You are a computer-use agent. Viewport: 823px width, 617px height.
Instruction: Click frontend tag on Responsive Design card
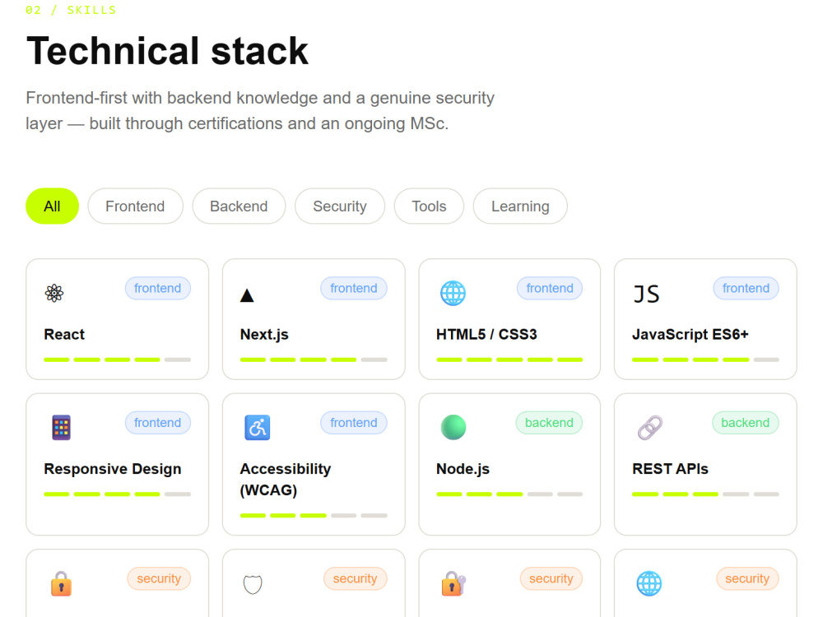pyautogui.click(x=157, y=422)
